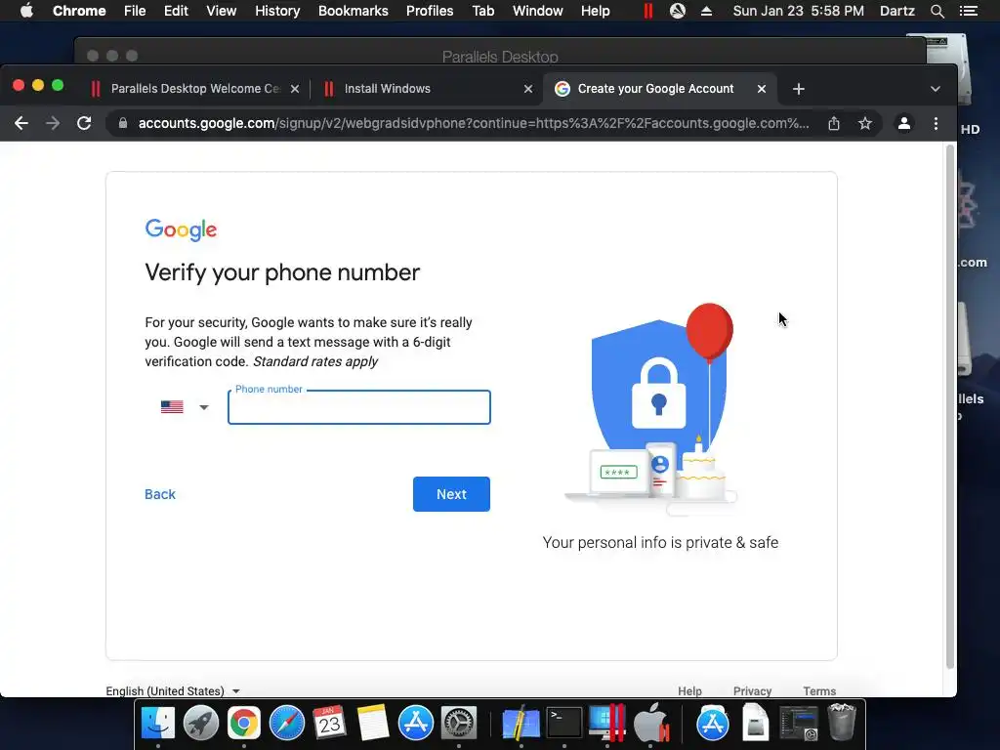
Task: Open the country code flag dropdown
Action: [x=185, y=407]
